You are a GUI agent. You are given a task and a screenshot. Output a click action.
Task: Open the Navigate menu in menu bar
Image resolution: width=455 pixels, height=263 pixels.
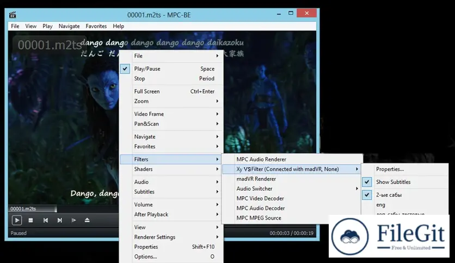(x=69, y=26)
